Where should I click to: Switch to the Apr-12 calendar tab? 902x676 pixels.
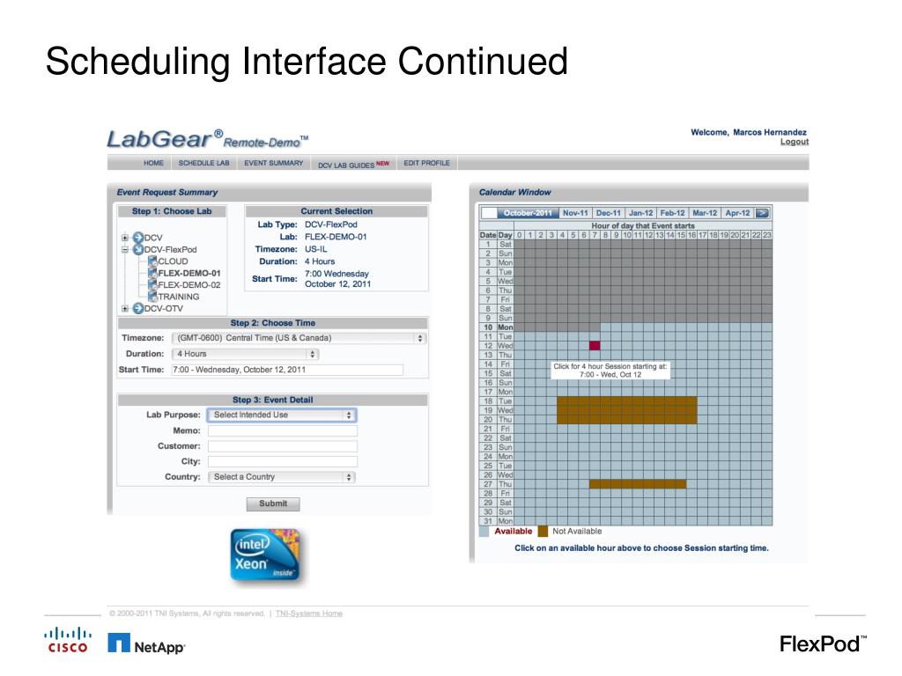[737, 213]
